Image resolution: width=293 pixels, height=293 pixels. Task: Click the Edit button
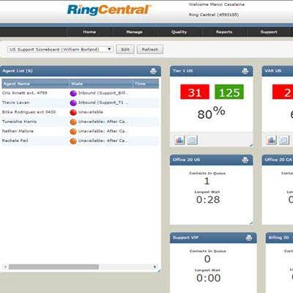coord(125,50)
